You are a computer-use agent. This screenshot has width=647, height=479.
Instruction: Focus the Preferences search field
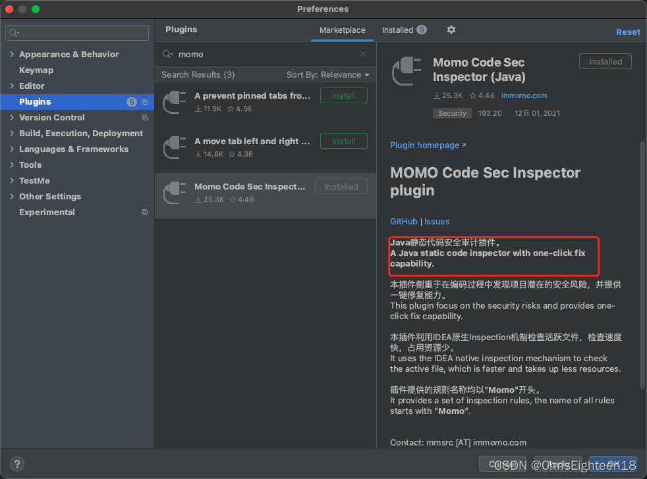(x=77, y=33)
